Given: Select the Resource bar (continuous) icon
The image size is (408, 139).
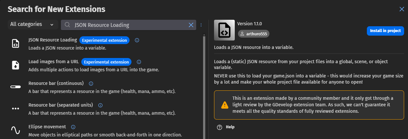Looking at the screenshot, I should tap(16, 87).
